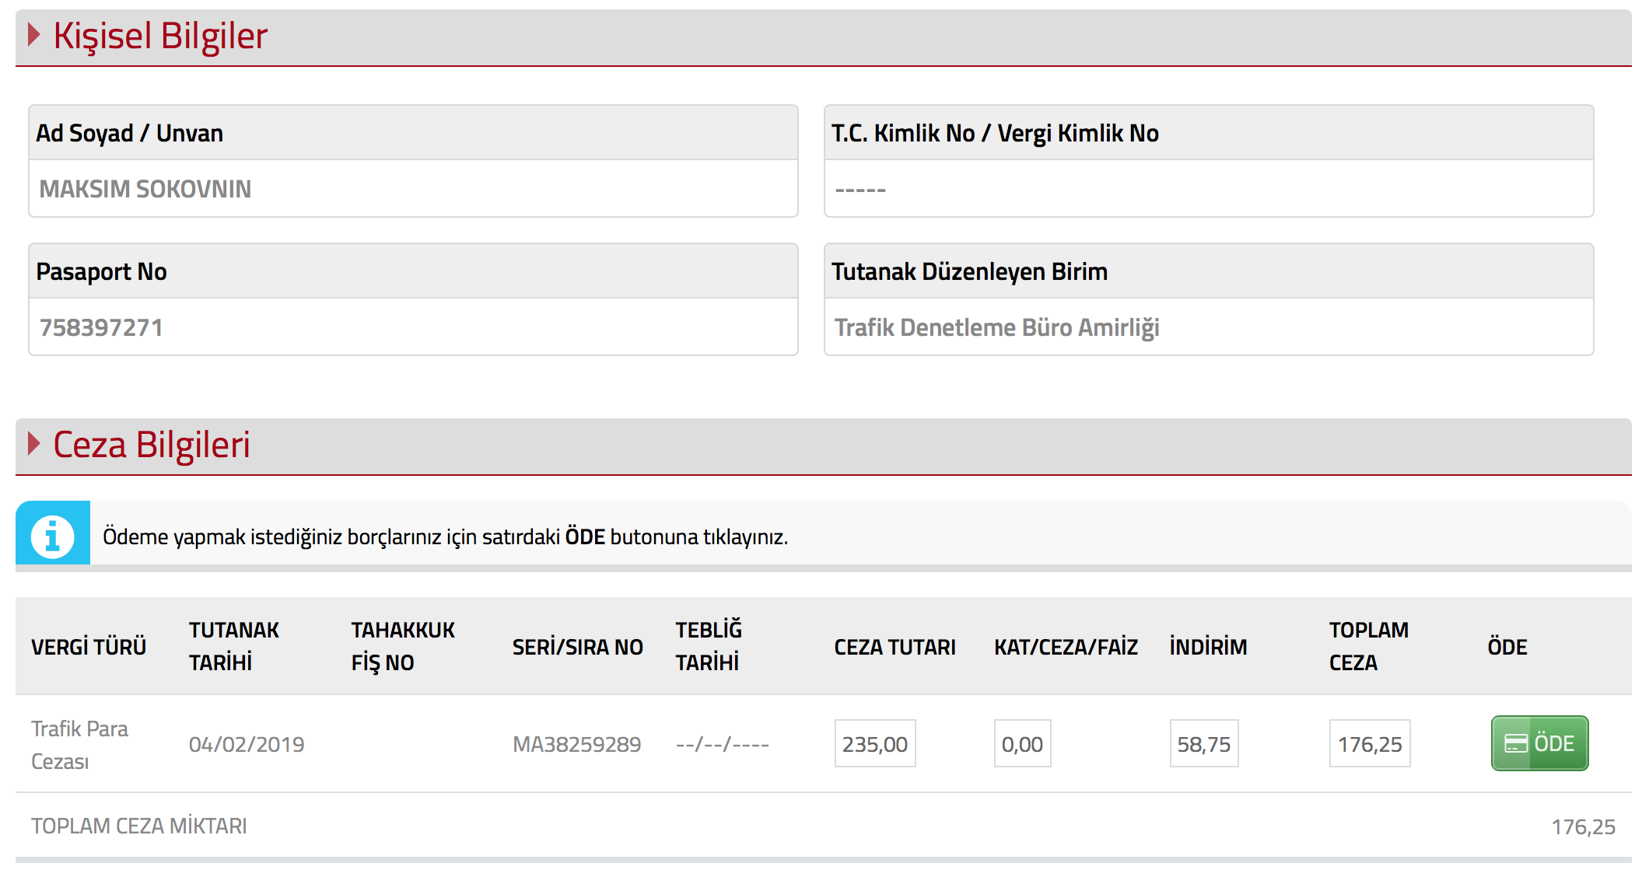Click the Ceza Bilgileri heading text

point(152,445)
